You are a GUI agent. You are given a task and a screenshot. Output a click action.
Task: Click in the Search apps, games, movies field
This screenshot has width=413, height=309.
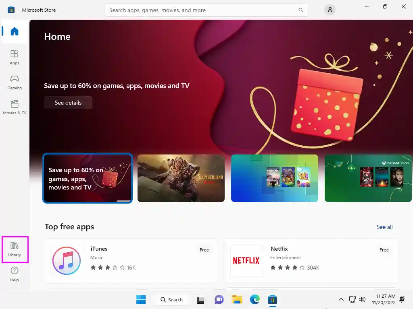coord(206,10)
